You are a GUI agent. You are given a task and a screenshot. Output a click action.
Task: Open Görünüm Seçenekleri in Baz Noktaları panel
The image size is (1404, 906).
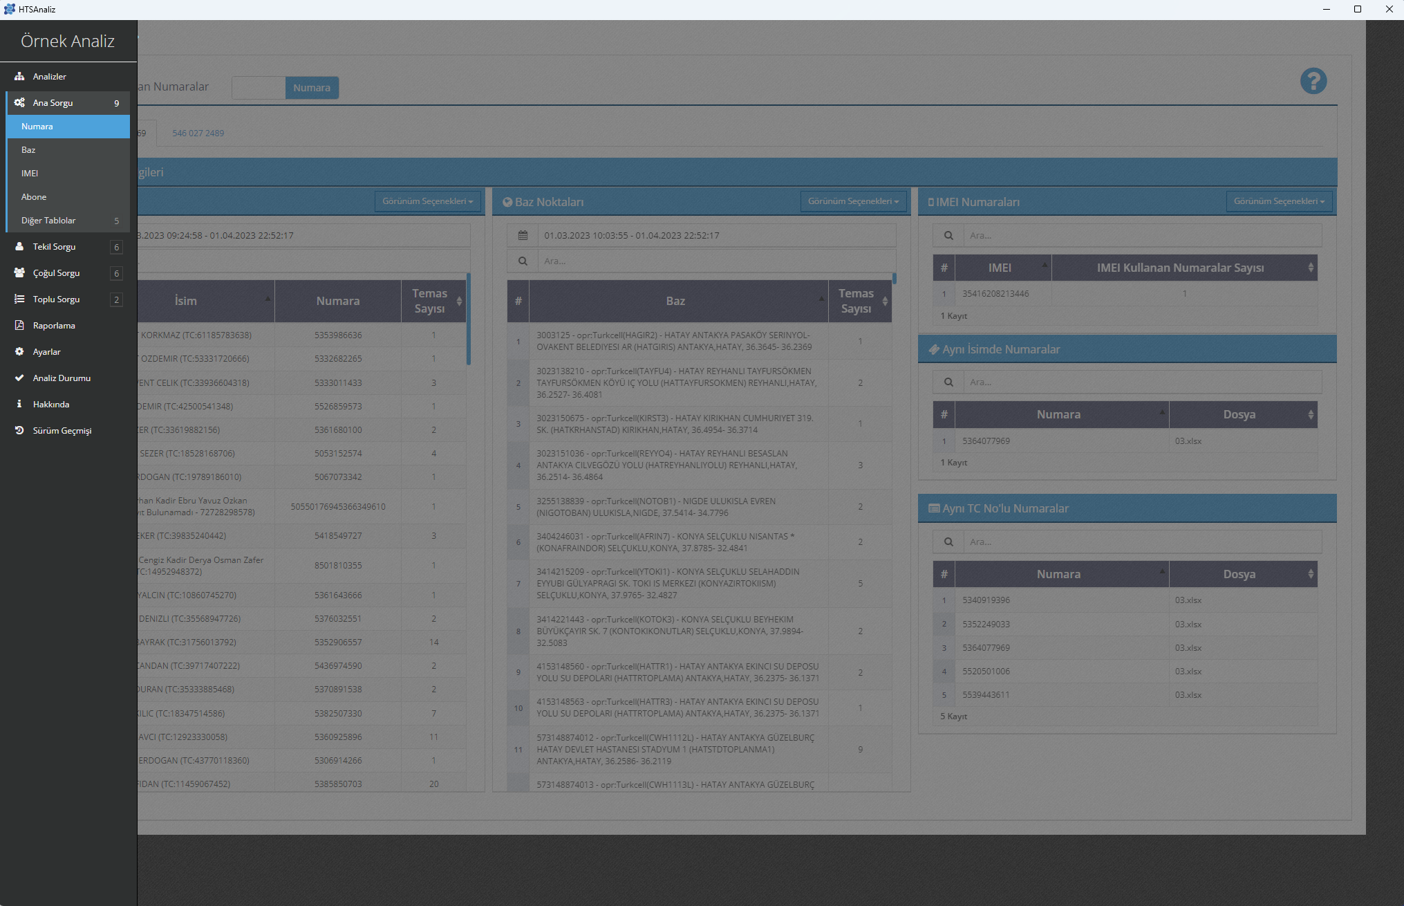tap(853, 201)
